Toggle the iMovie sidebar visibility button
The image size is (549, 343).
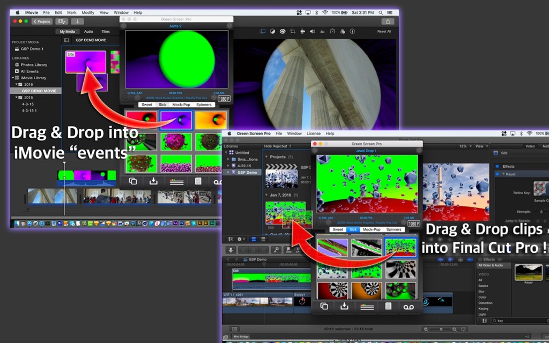point(66,40)
